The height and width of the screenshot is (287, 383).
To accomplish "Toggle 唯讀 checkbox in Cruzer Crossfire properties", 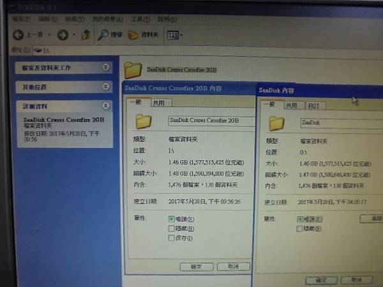I will 172,219.
